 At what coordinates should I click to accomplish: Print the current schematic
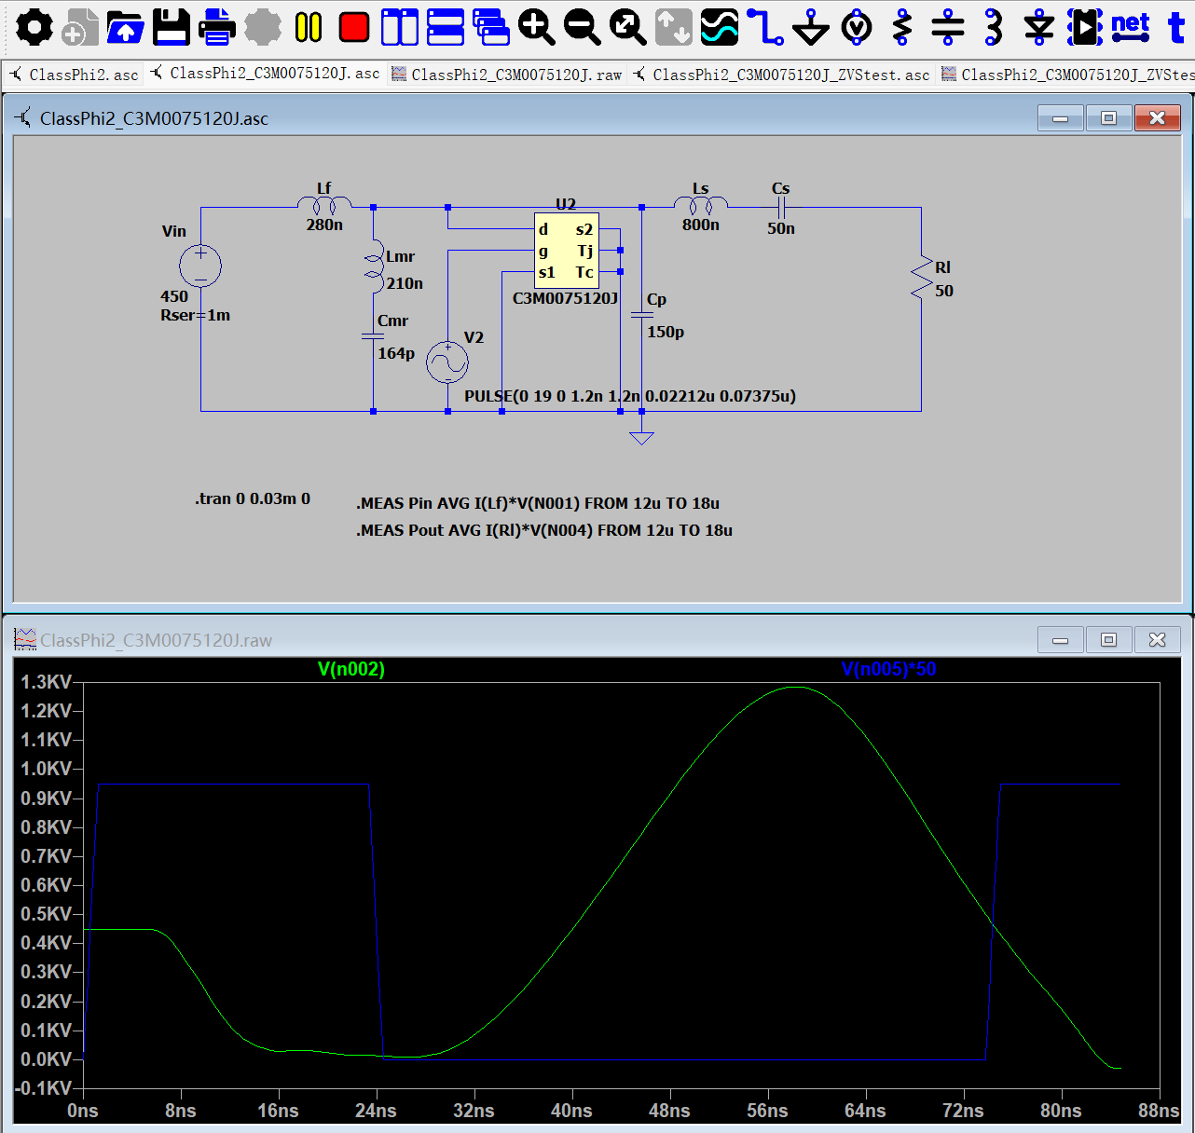point(217,28)
